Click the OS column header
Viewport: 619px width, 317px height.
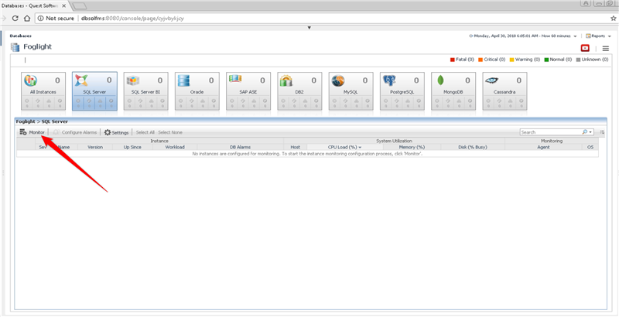pos(590,147)
